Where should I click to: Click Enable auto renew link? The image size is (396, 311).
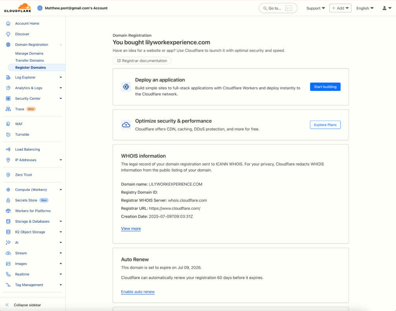point(138,292)
